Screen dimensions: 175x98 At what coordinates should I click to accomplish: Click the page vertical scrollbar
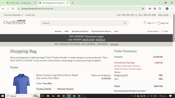point(174,28)
